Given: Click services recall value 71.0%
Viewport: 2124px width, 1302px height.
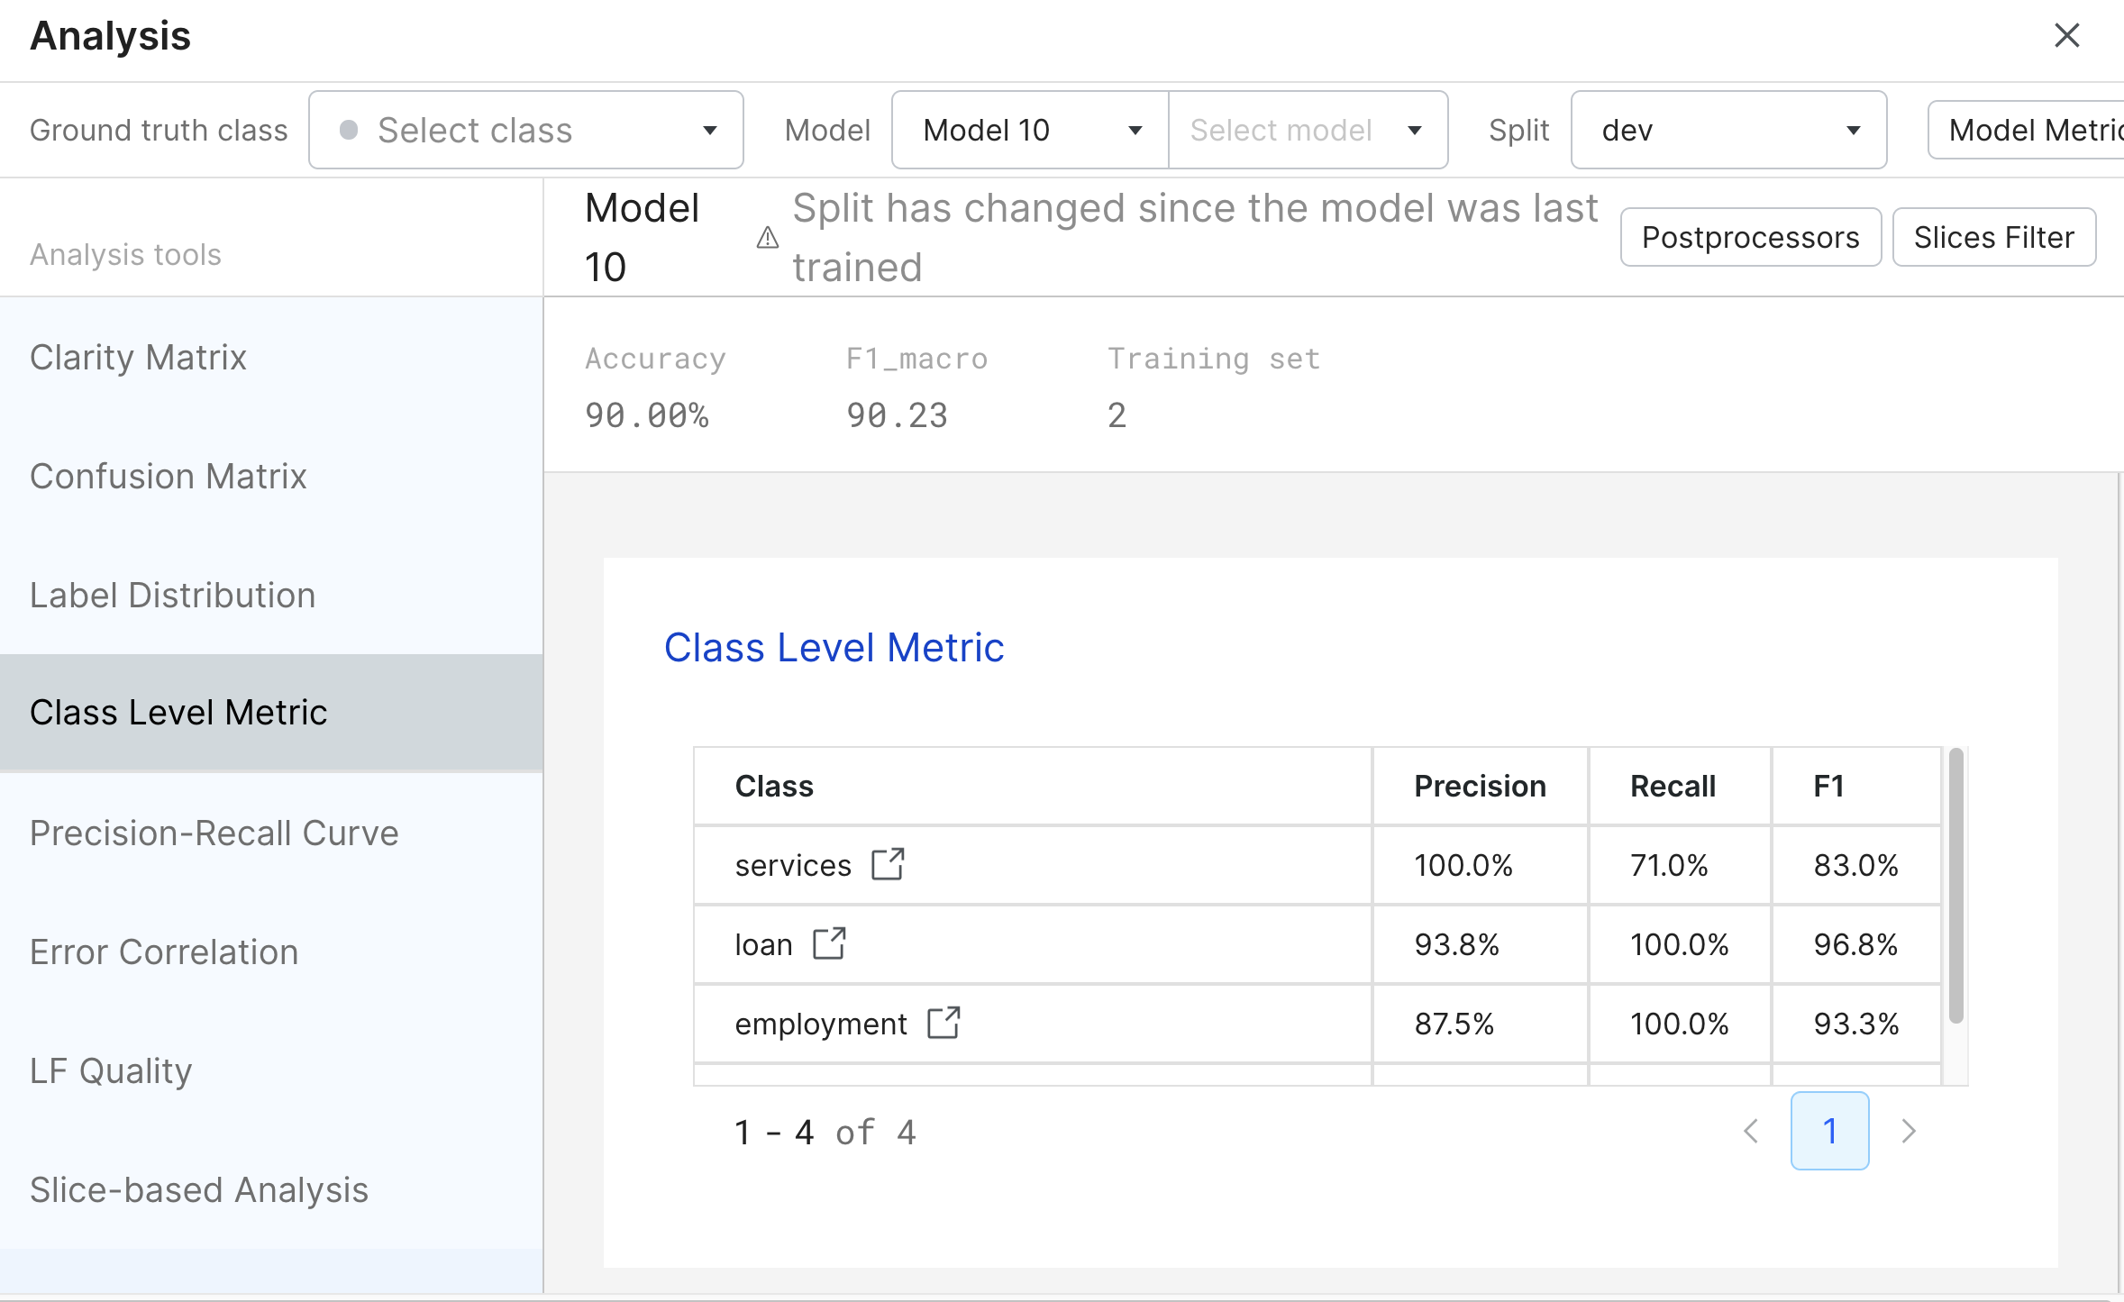Looking at the screenshot, I should tap(1669, 865).
